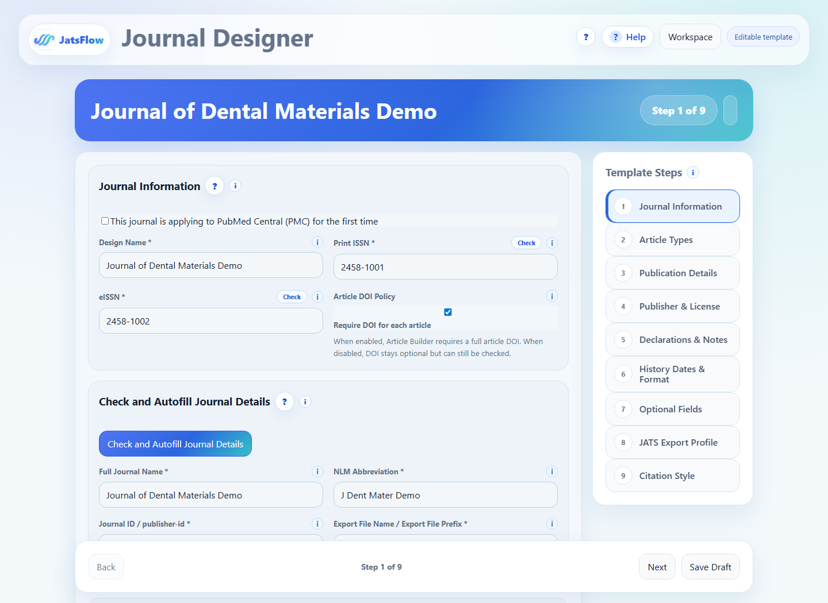828x603 pixels.
Task: Focus the Print ISSN input field
Action: pyautogui.click(x=446, y=267)
